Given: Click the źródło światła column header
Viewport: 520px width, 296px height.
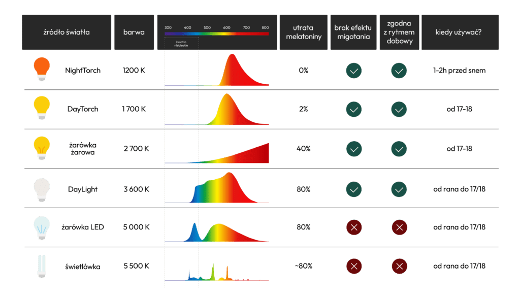Looking at the screenshot, I should click(67, 32).
